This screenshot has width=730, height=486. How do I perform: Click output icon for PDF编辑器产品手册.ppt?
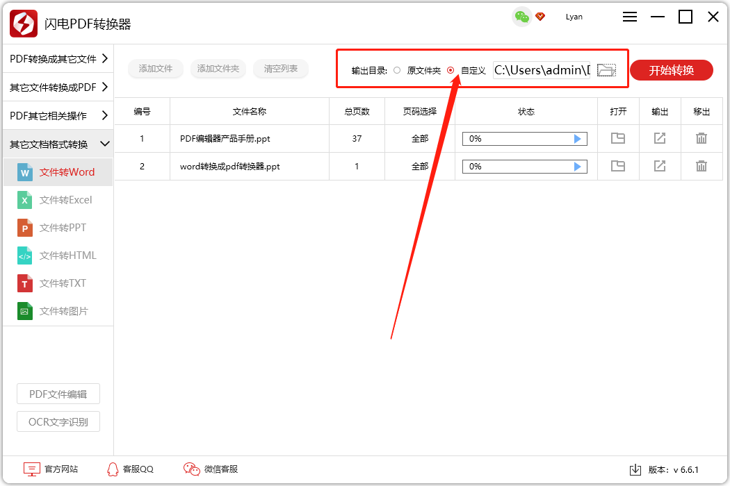[660, 138]
